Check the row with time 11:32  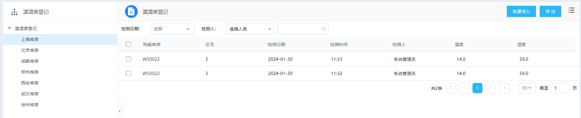pos(129,73)
